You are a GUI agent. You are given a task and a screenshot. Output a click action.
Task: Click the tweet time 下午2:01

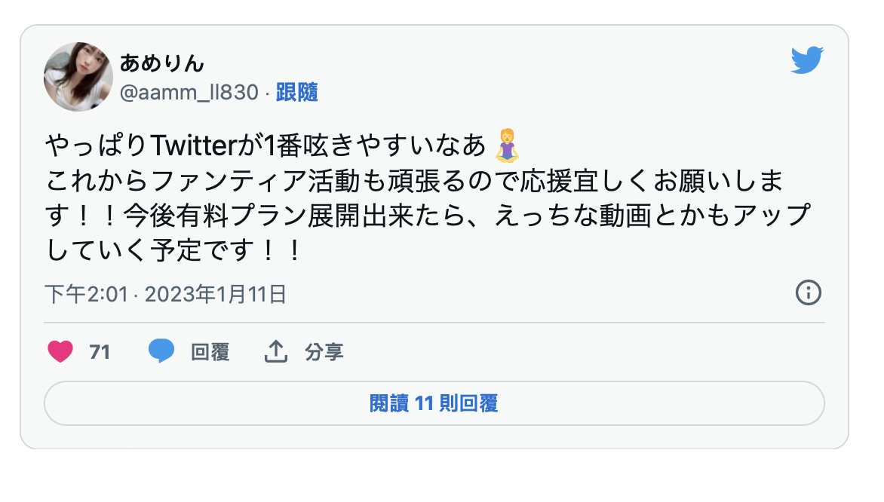point(86,294)
